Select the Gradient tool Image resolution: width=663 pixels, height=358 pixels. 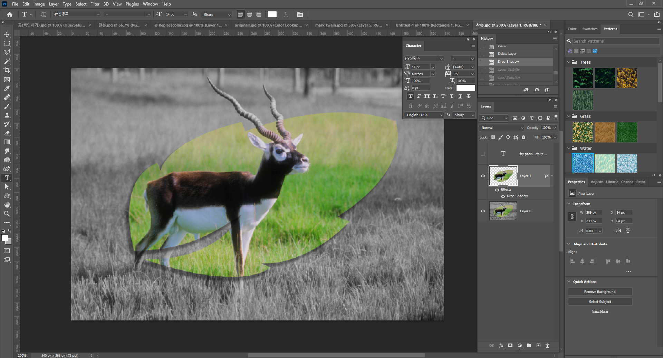tap(7, 142)
